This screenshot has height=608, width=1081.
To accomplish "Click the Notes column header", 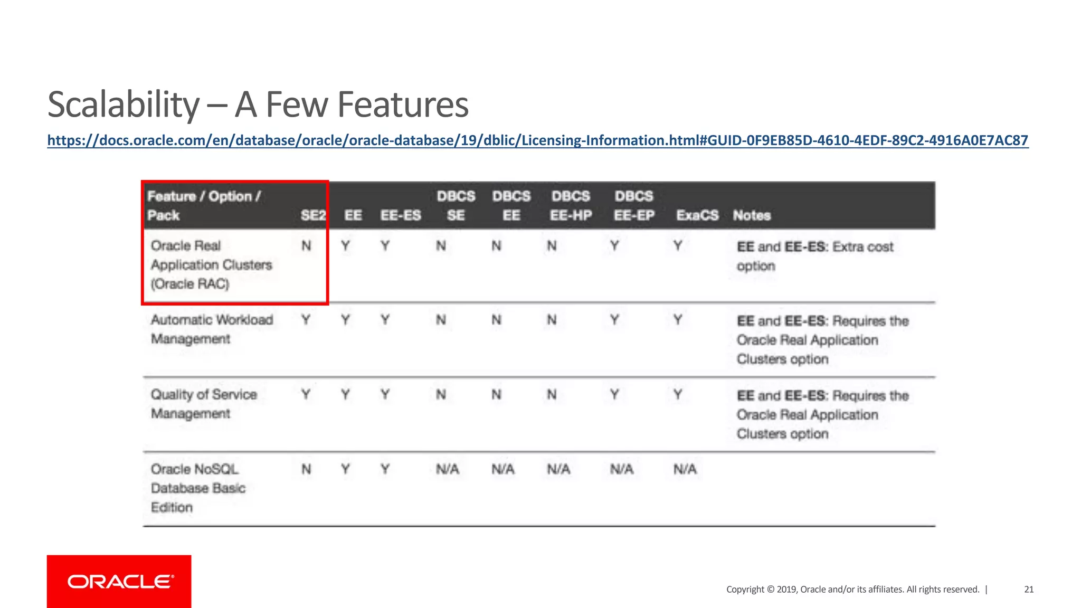I will 752,215.
